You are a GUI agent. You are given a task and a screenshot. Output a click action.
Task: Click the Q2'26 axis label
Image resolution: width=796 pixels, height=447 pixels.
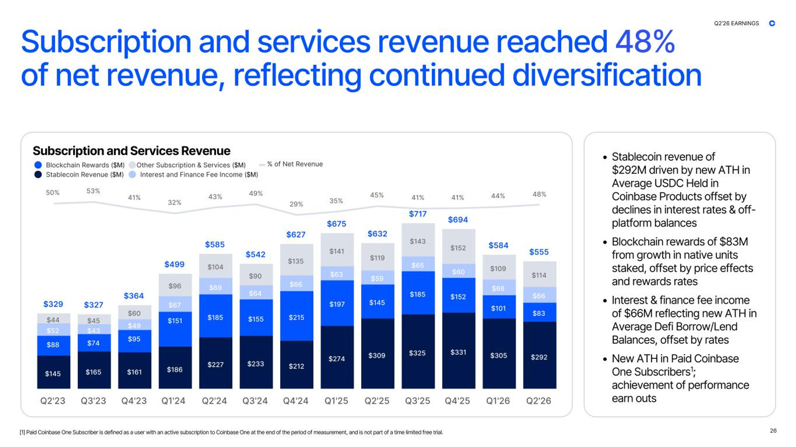pos(539,401)
